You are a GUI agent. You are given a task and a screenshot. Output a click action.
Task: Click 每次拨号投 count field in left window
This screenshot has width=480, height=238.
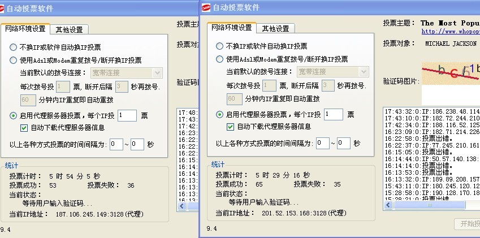(x=63, y=86)
